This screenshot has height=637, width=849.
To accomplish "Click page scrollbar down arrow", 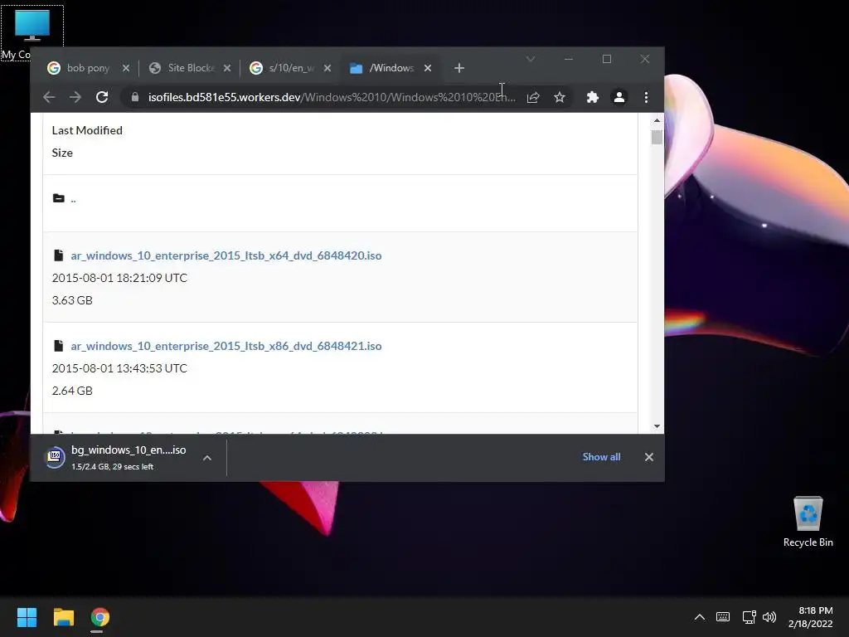I will point(657,426).
